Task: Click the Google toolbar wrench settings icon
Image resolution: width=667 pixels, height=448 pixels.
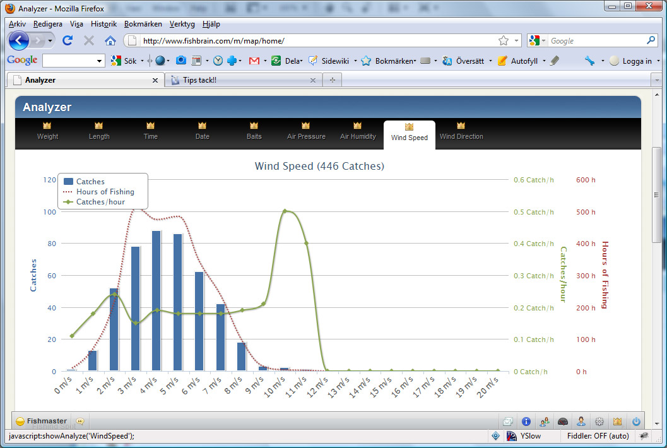Action: click(x=589, y=61)
